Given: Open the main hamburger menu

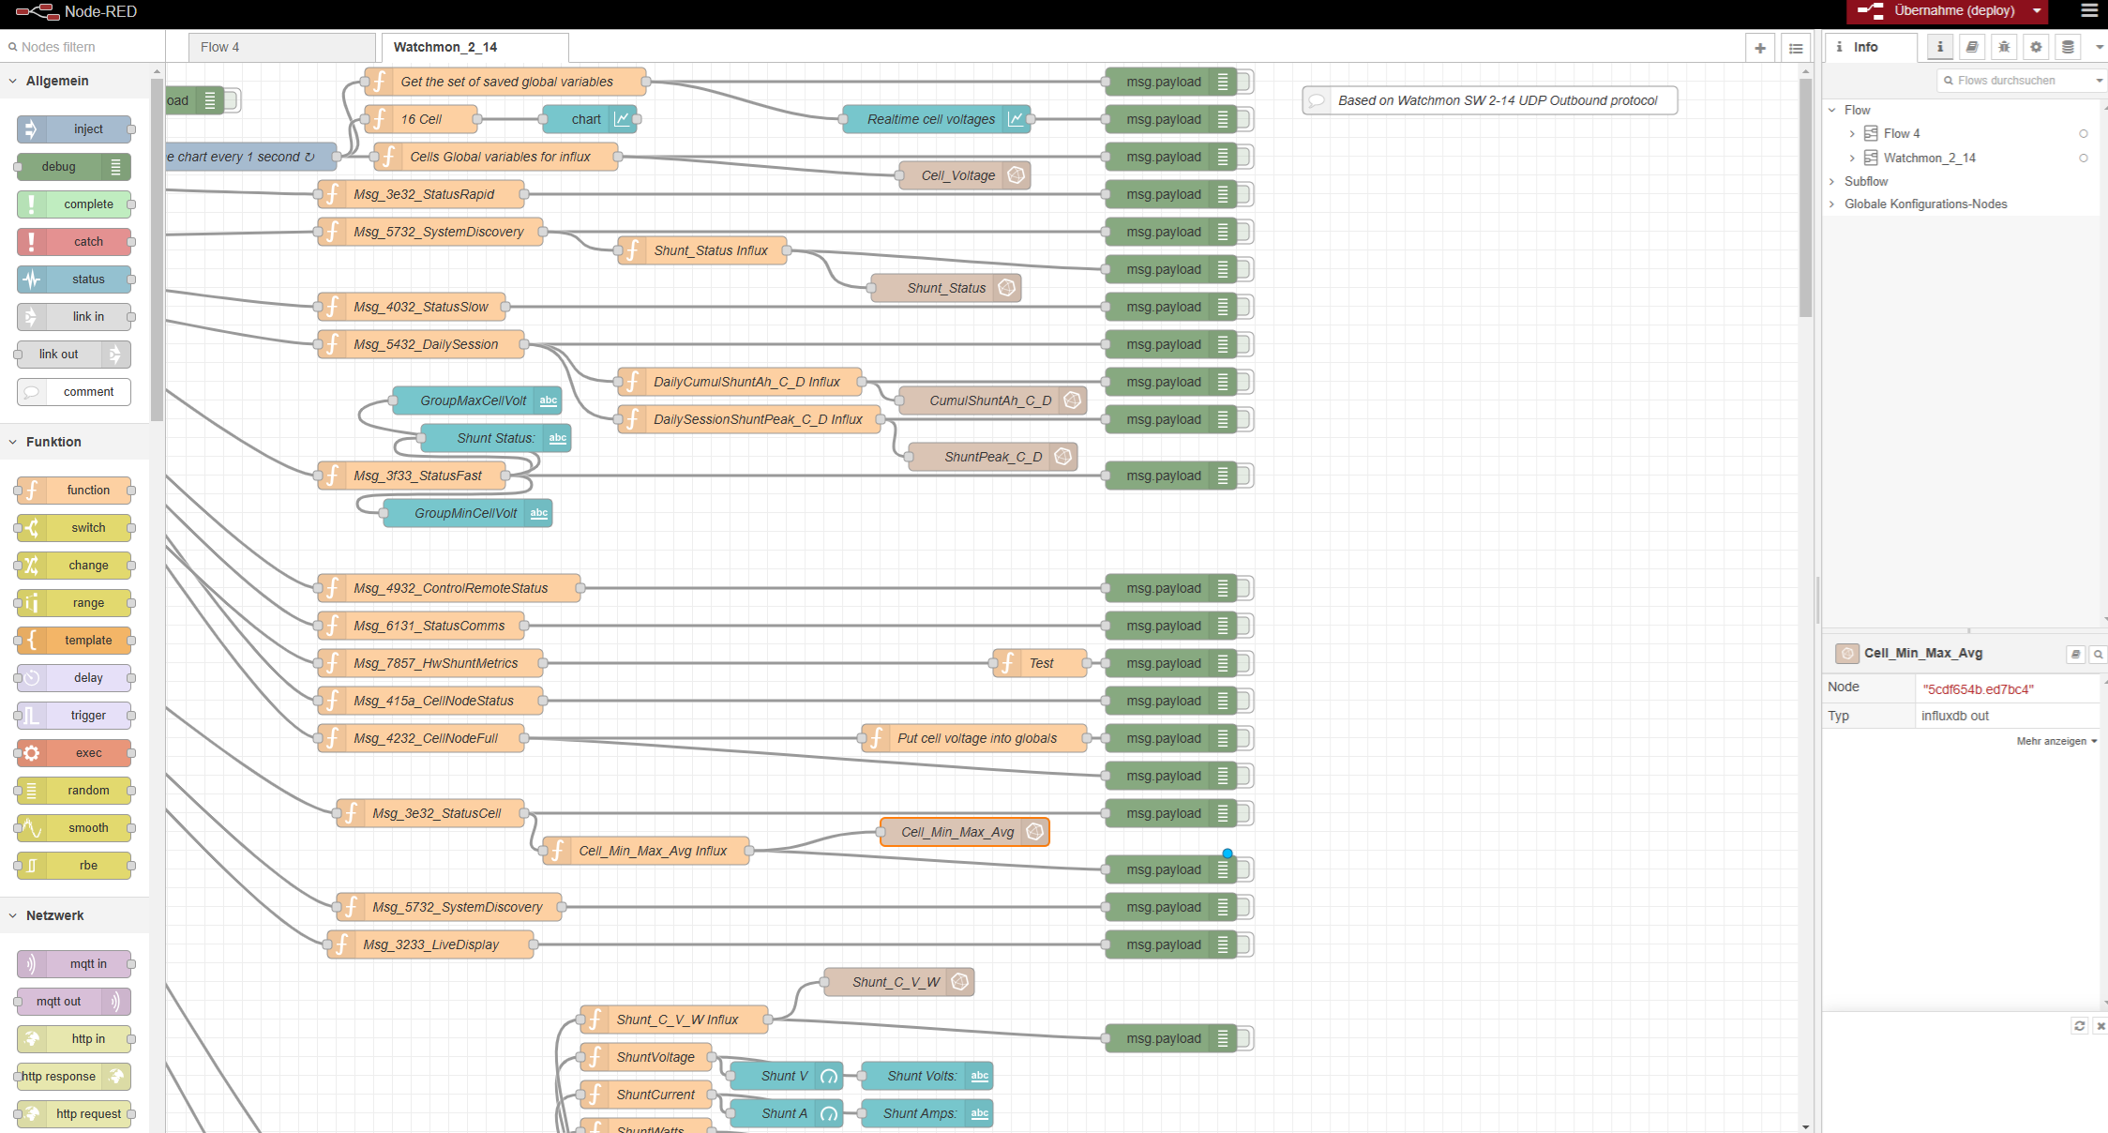Looking at the screenshot, I should tap(2089, 11).
